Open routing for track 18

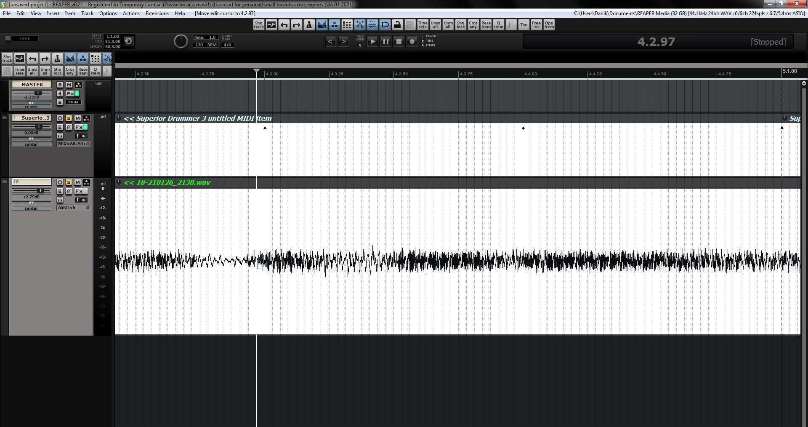(x=86, y=182)
